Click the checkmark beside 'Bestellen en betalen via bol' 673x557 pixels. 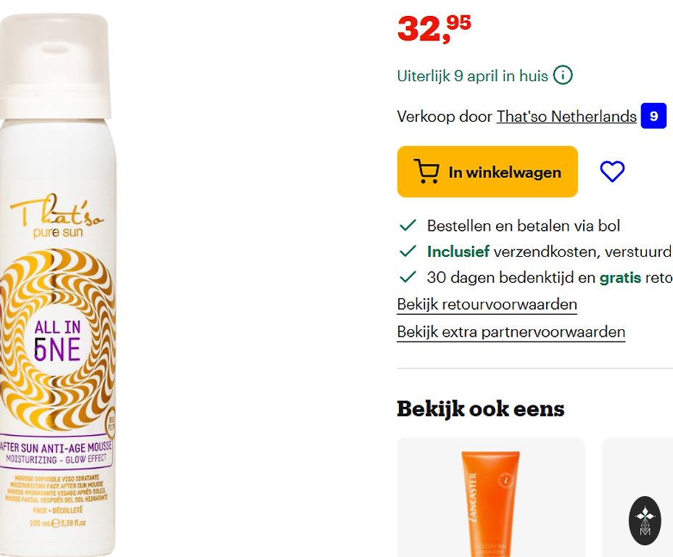click(x=408, y=226)
